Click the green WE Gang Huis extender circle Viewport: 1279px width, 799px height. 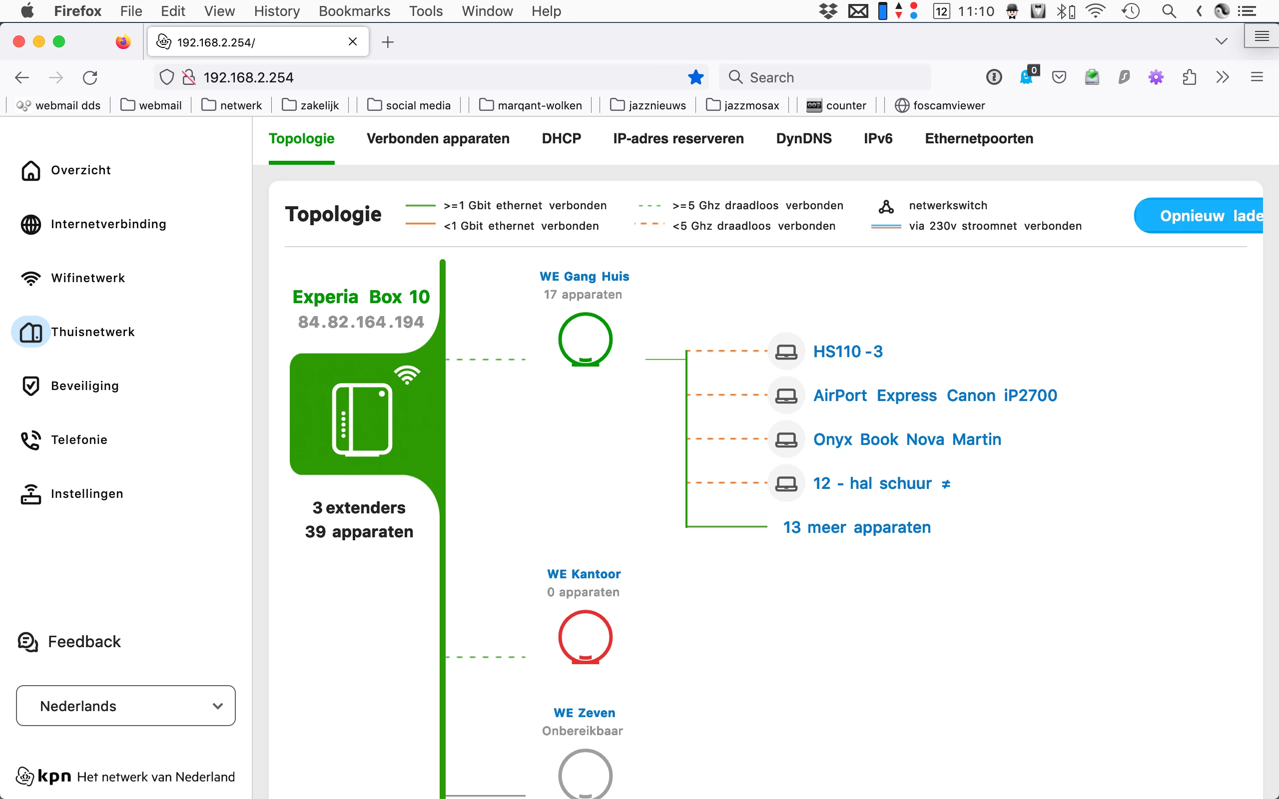coord(585,339)
